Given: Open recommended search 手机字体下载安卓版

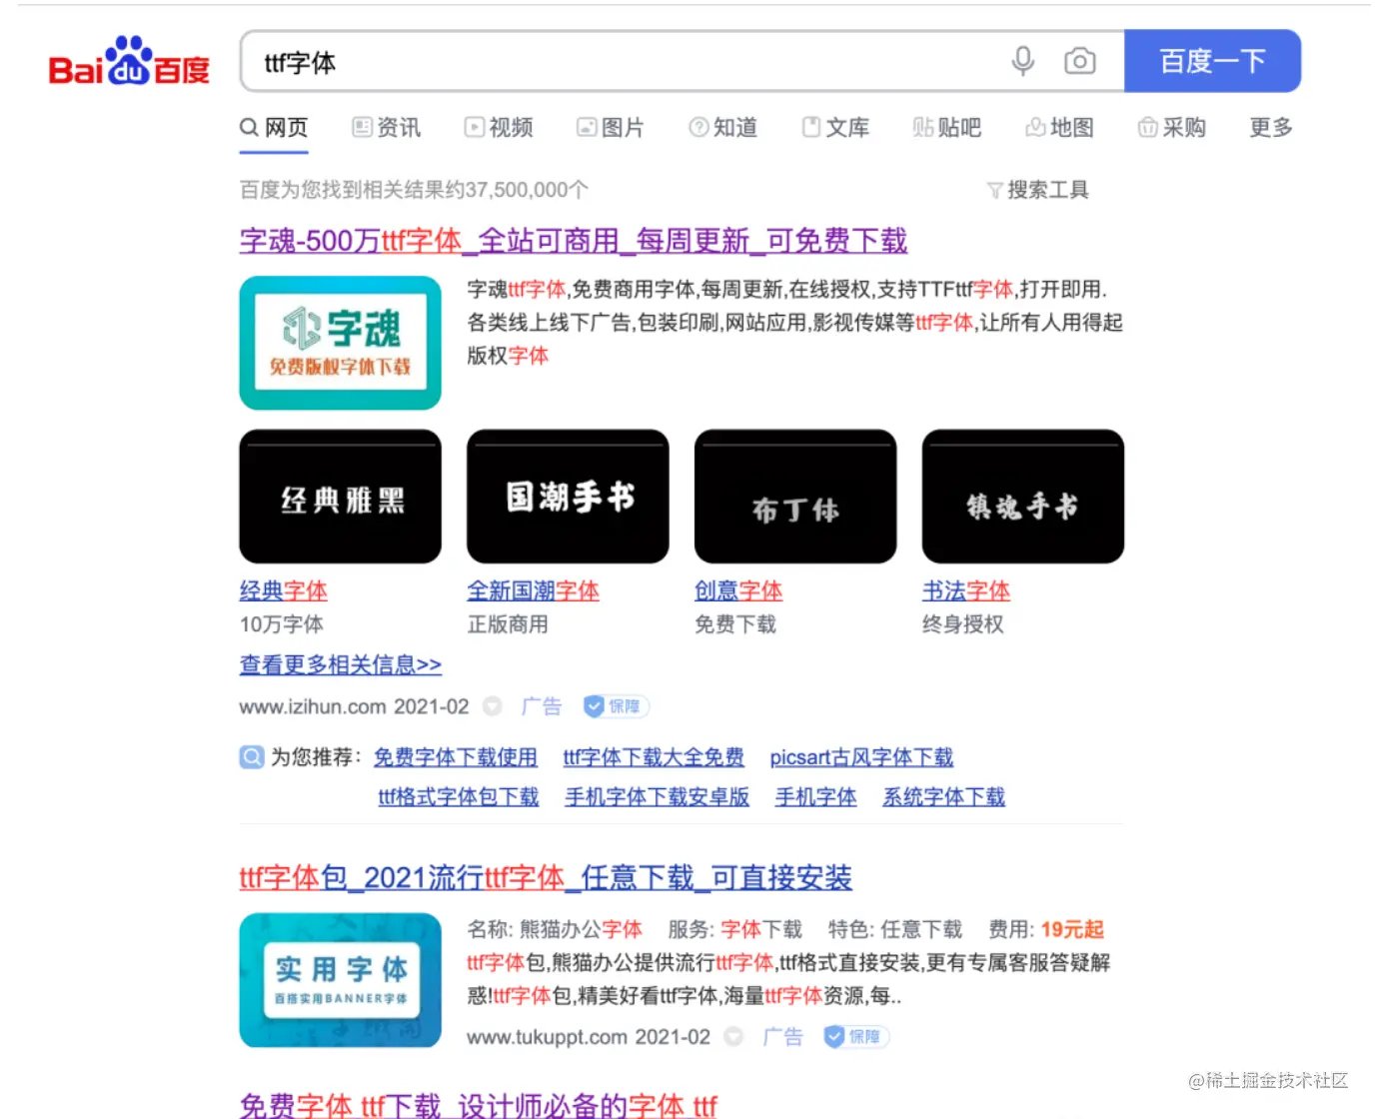Looking at the screenshot, I should 658,797.
